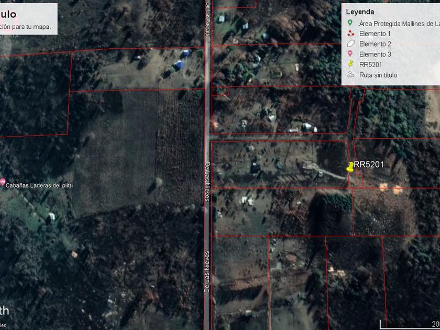Select Área Protegida Mallines legend entry

[399, 24]
